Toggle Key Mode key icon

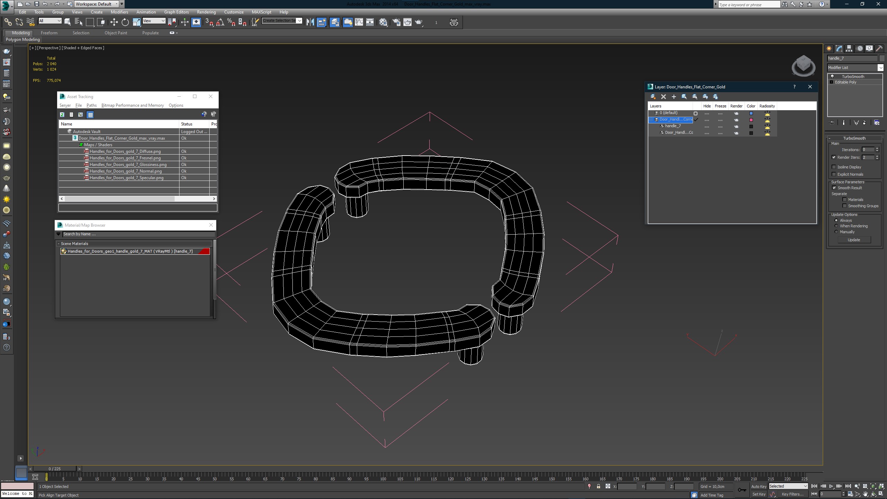741,490
